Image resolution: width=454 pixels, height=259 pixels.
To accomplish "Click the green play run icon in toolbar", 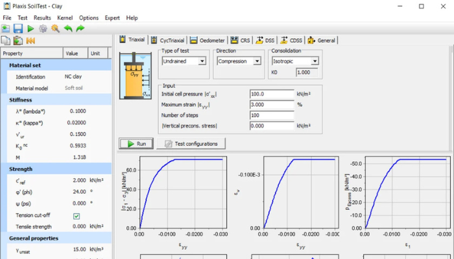I will [x=30, y=28].
